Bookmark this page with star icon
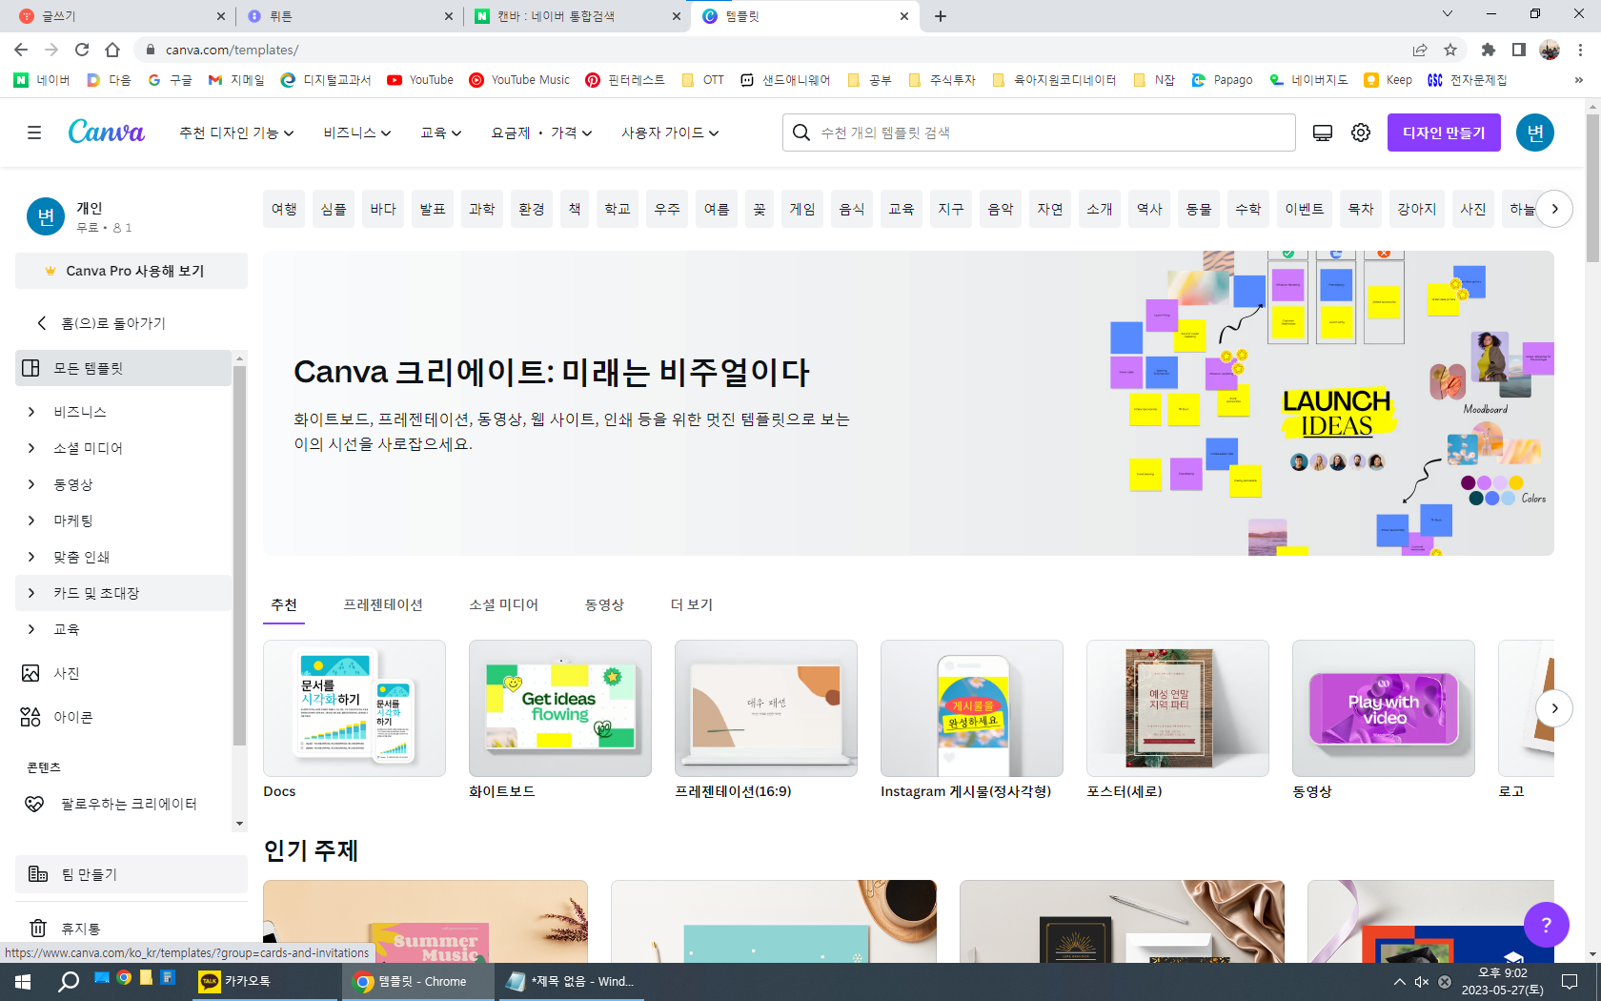 [1450, 50]
